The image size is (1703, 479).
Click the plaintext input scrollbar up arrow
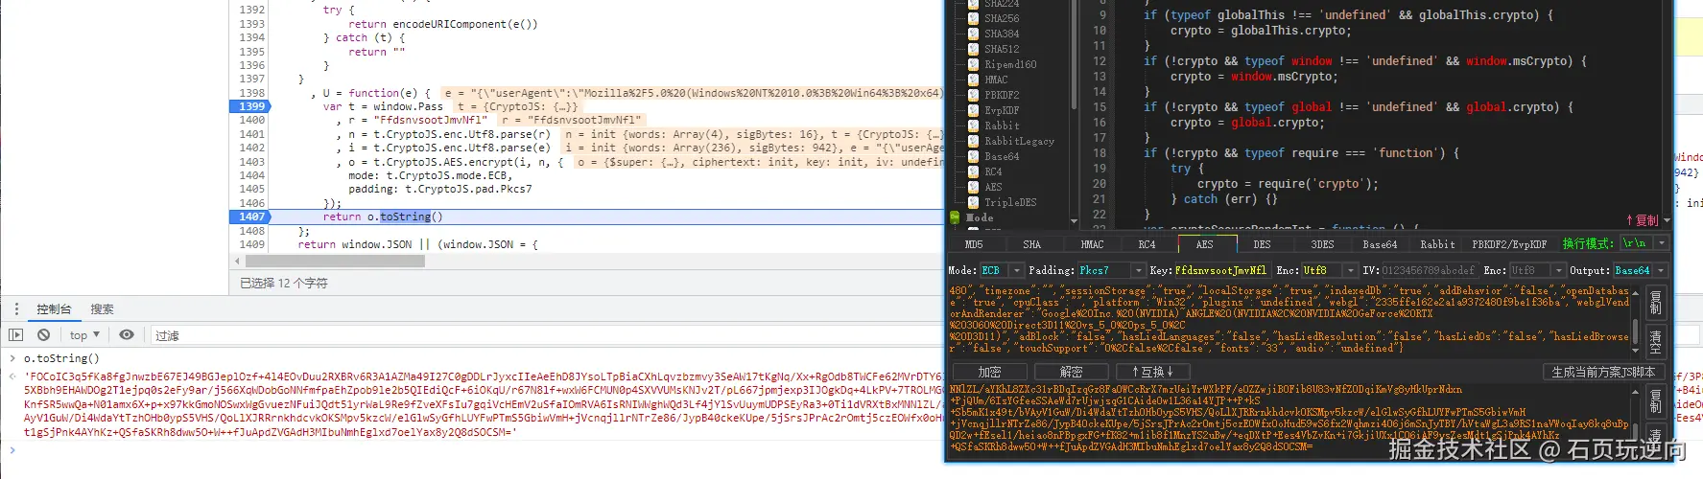tap(1636, 292)
